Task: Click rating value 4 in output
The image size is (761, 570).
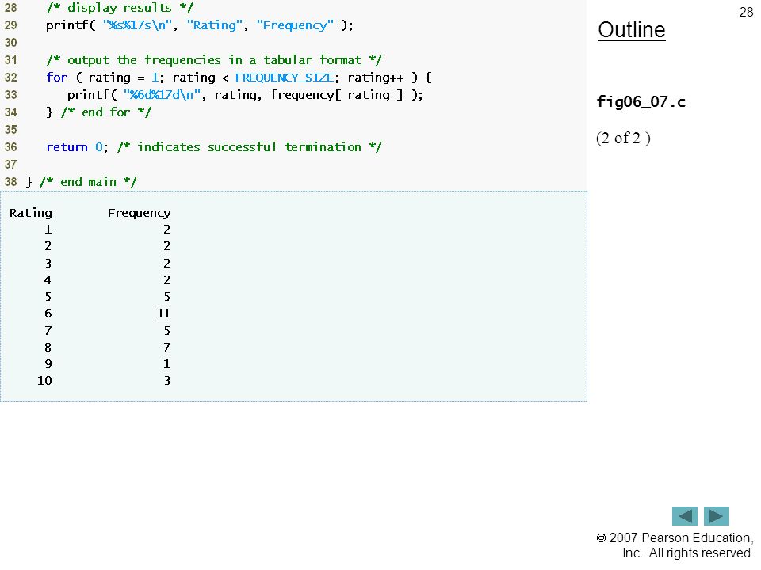Action: point(48,280)
